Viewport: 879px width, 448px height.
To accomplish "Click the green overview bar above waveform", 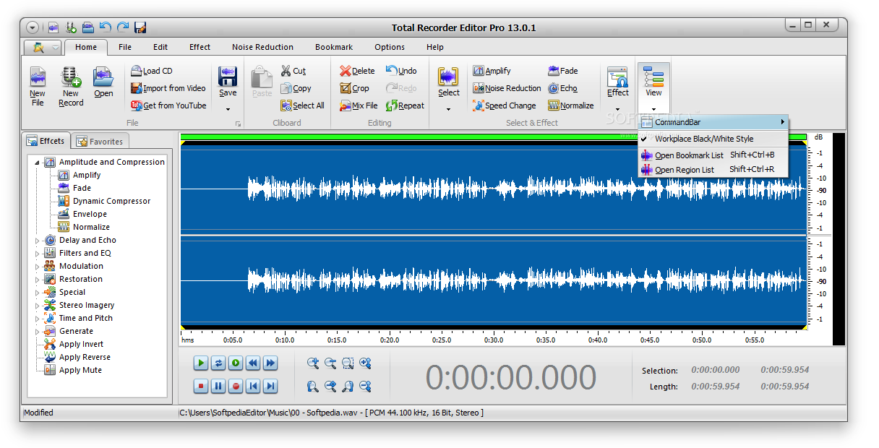I will pyautogui.click(x=493, y=137).
